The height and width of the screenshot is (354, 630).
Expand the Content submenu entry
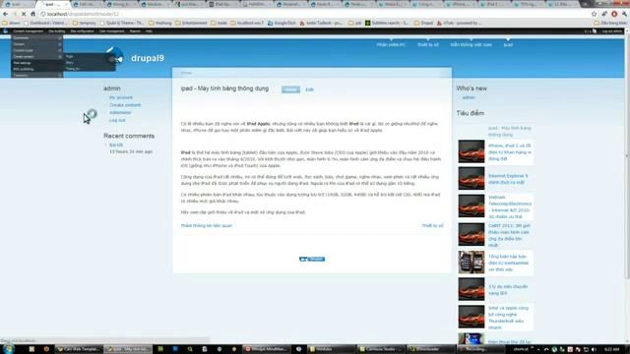(37, 44)
